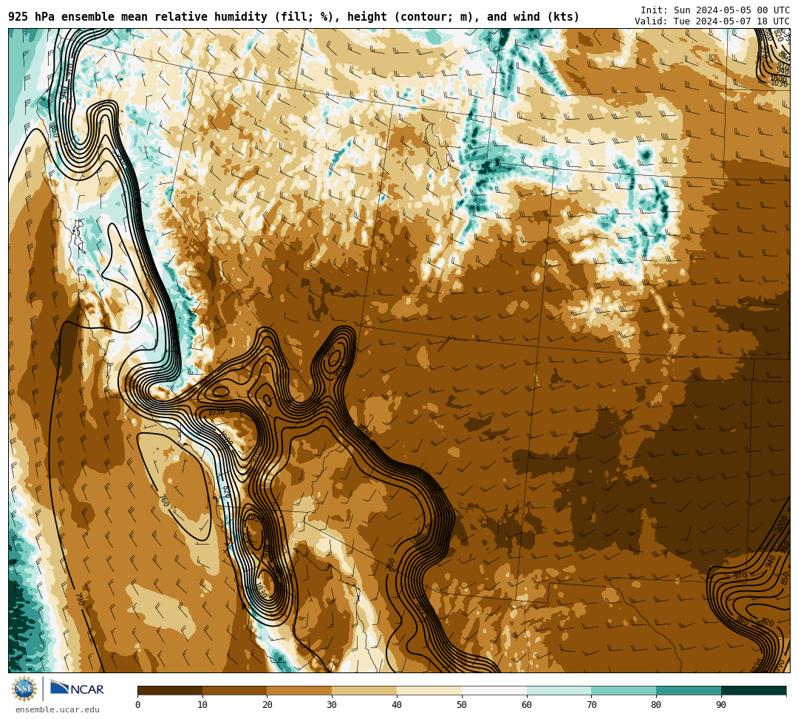Click the colorbar tick label 90
The height and width of the screenshot is (719, 798).
(721, 705)
